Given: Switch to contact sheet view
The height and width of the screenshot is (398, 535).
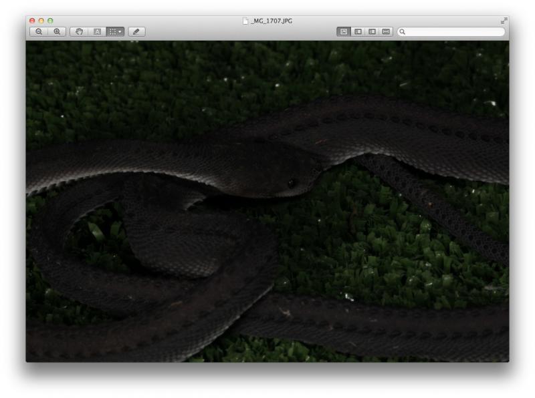Looking at the screenshot, I should (x=386, y=31).
